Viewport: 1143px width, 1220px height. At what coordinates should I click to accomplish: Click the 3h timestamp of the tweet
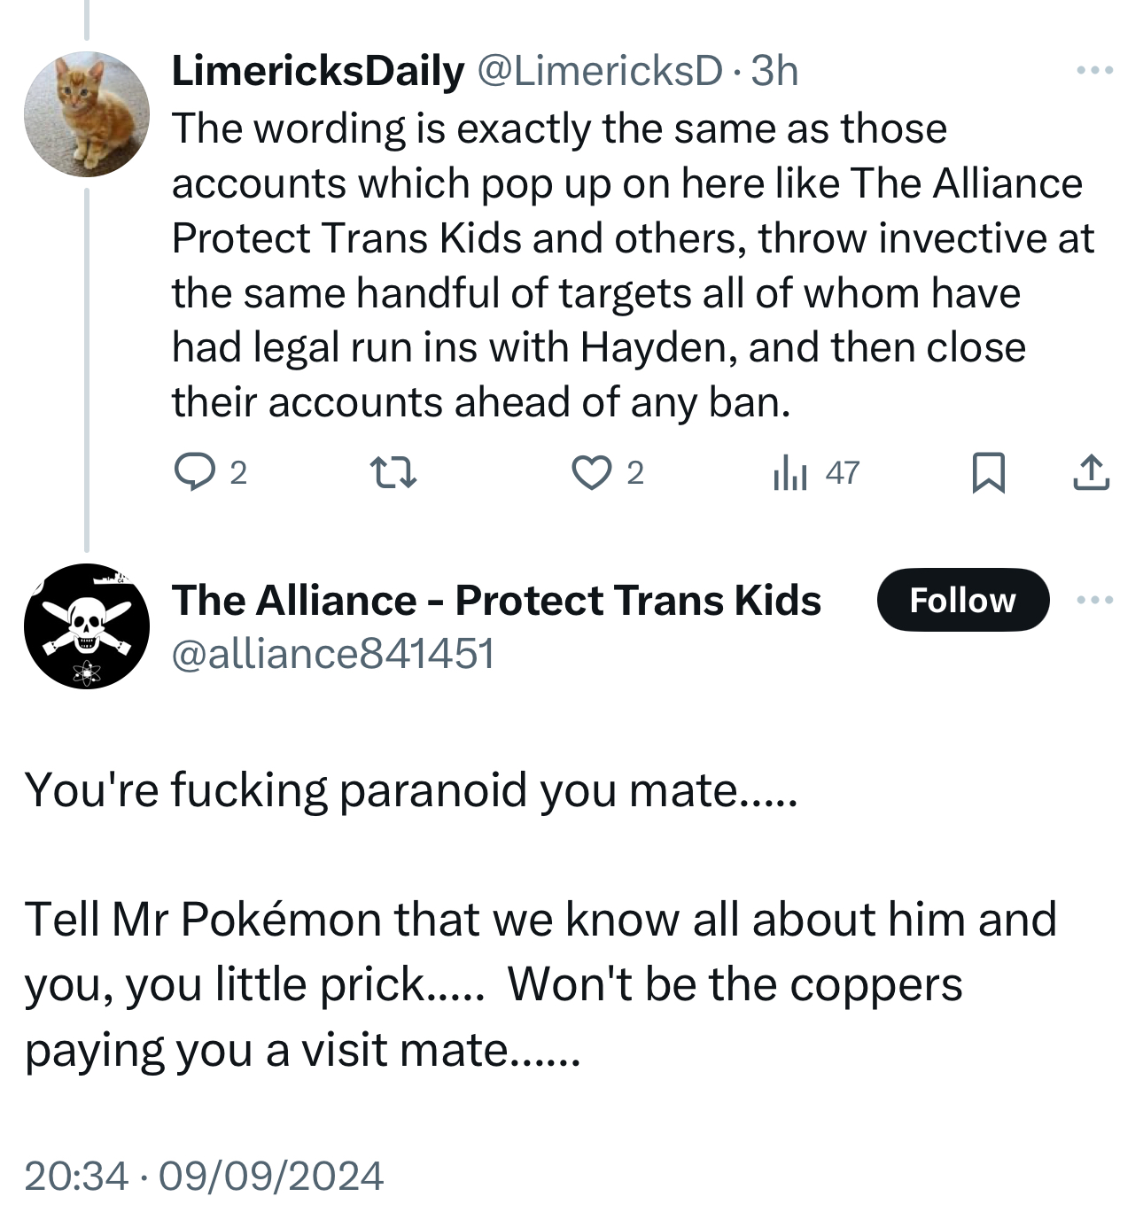click(x=774, y=71)
